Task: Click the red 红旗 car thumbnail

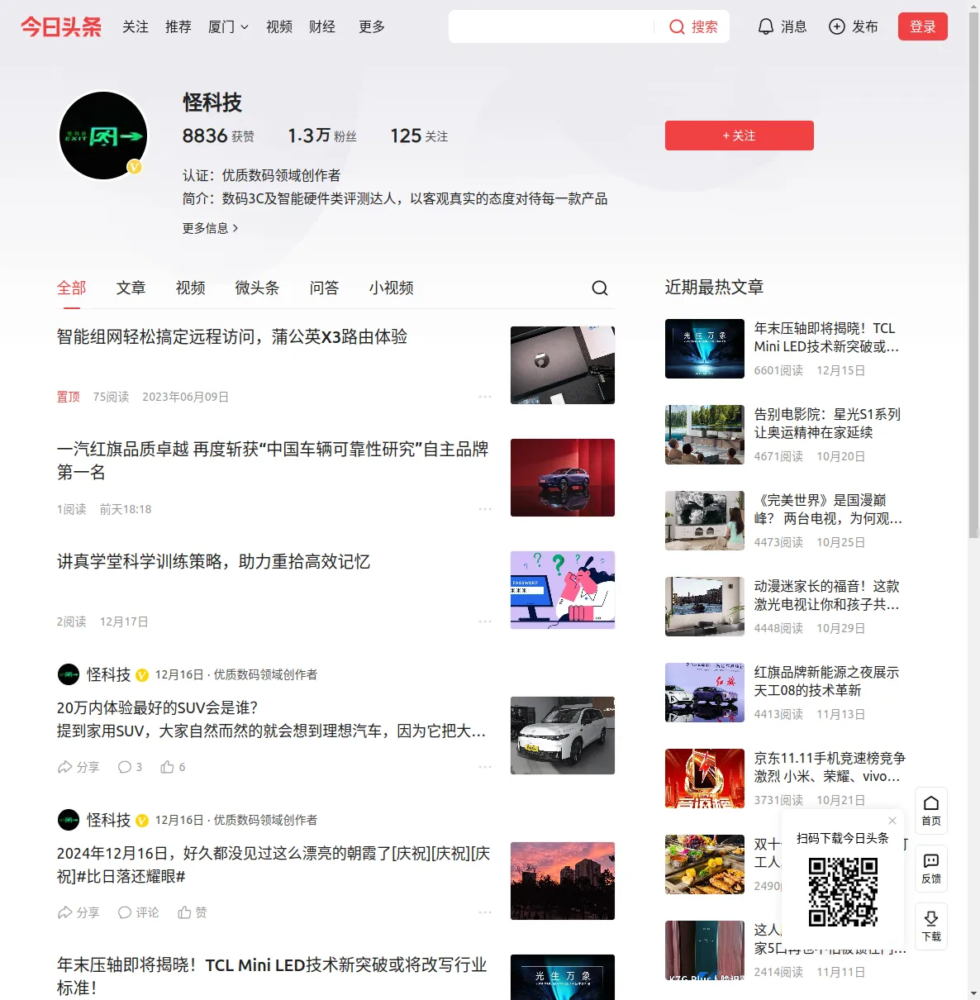Action: coord(563,478)
